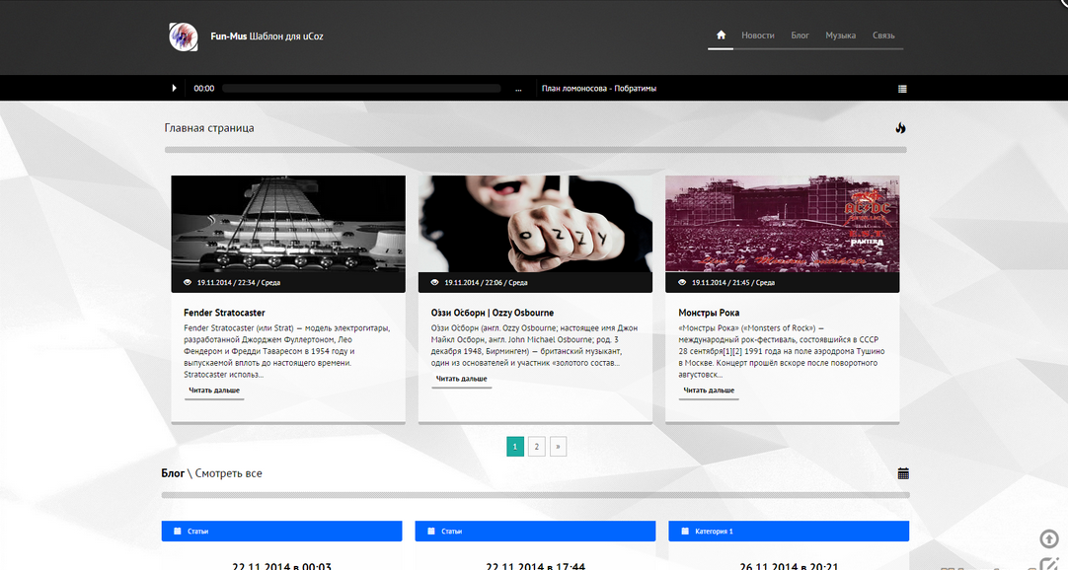Screen dimensions: 1068x570
Task: Play the track План ломоносова
Action: coord(175,88)
